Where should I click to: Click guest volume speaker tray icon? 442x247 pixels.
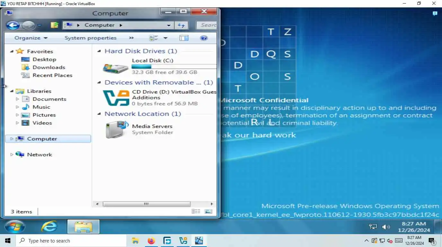coord(386,227)
